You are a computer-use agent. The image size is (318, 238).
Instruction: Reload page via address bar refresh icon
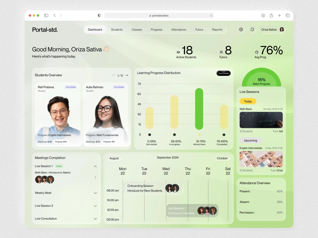click(211, 16)
